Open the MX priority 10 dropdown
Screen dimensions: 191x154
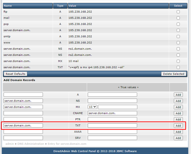tap(92, 107)
